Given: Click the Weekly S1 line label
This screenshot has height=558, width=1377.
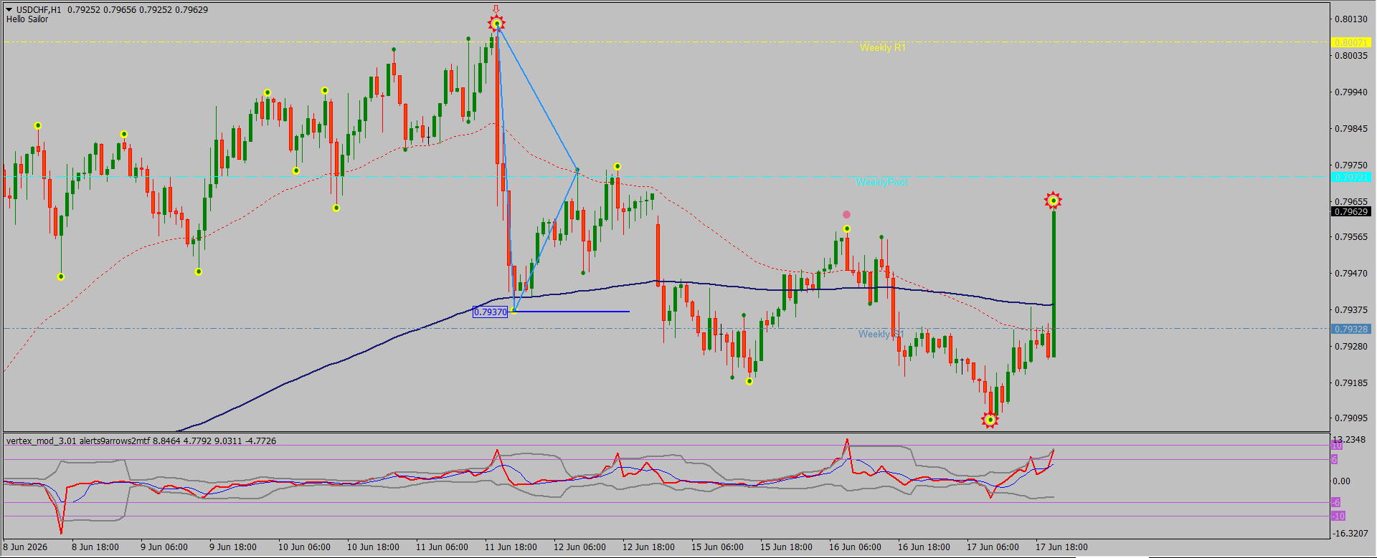Looking at the screenshot, I should (x=881, y=334).
